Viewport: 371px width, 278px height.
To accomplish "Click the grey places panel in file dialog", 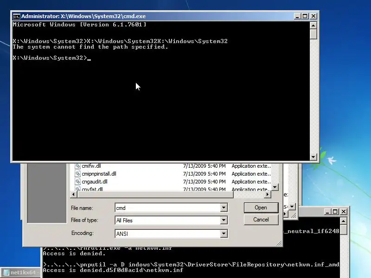I will (47, 193).
